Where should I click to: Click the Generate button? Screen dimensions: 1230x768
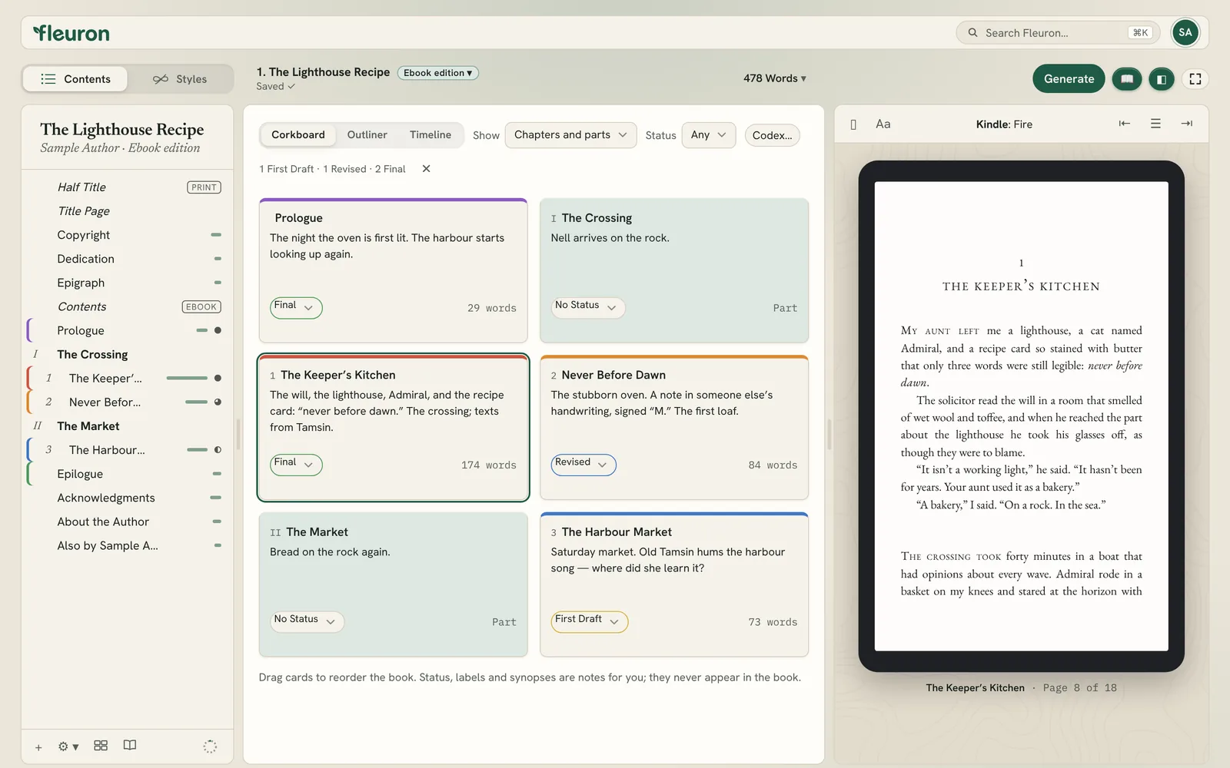coord(1069,79)
